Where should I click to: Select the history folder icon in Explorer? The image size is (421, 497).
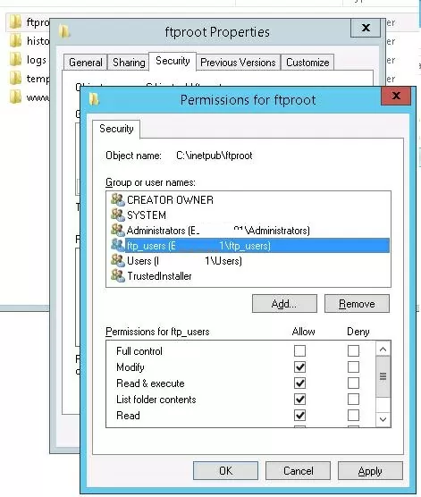pyautogui.click(x=15, y=41)
